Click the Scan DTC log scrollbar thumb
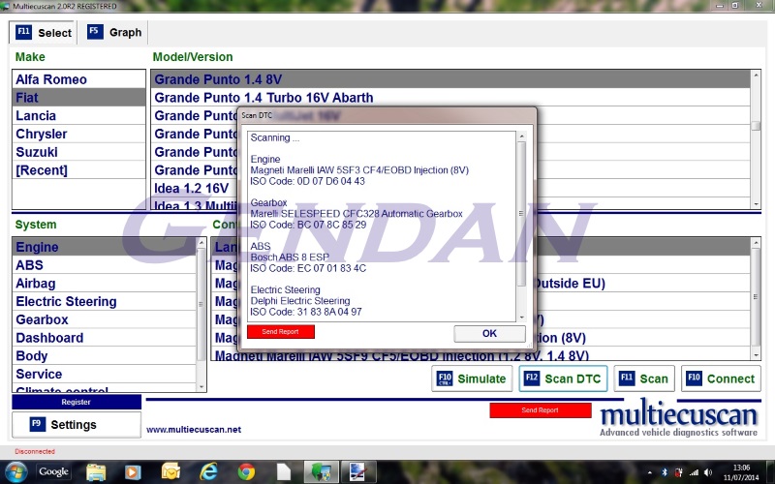Image resolution: width=775 pixels, height=484 pixels. pos(521,213)
